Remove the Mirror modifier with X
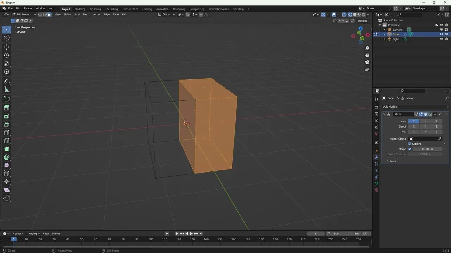 coord(439,114)
